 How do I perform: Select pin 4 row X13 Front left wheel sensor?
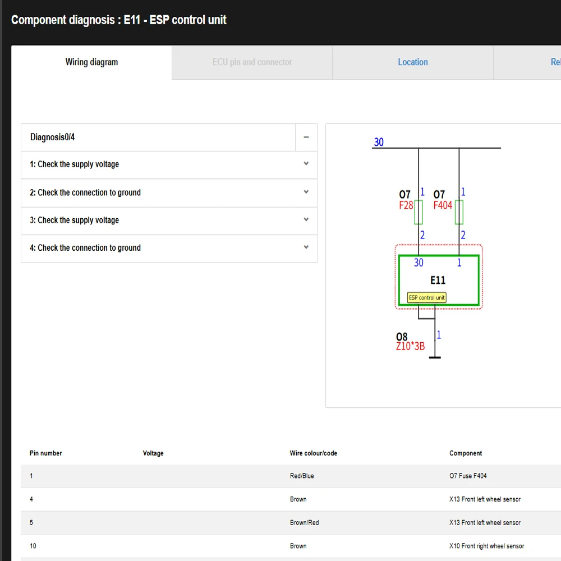291,499
